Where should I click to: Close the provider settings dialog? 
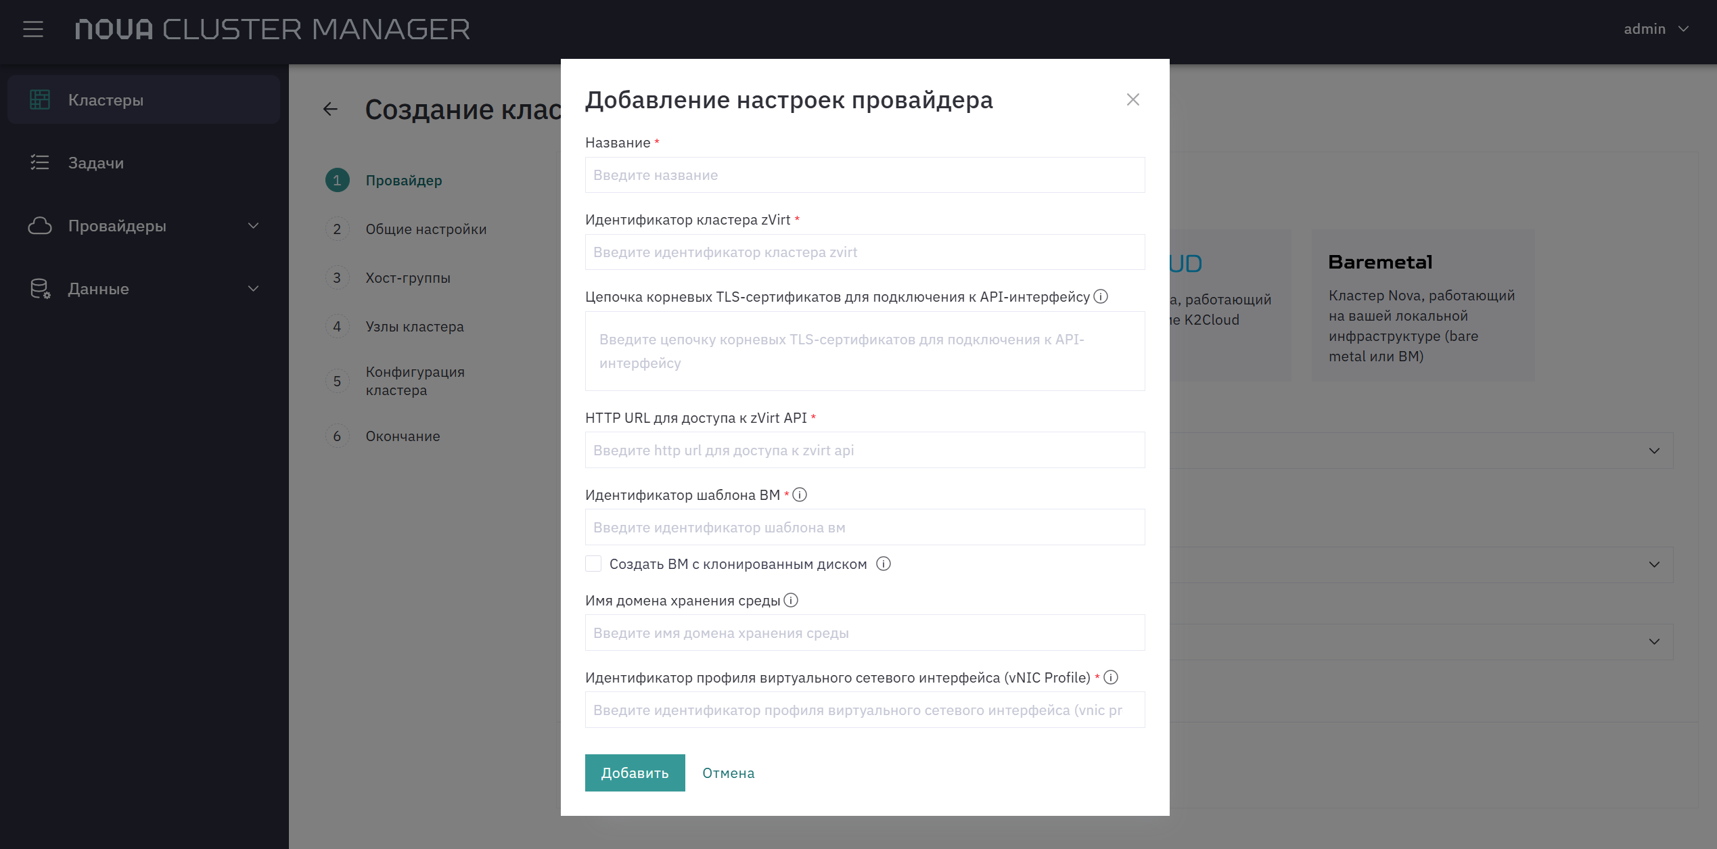coord(1132,99)
